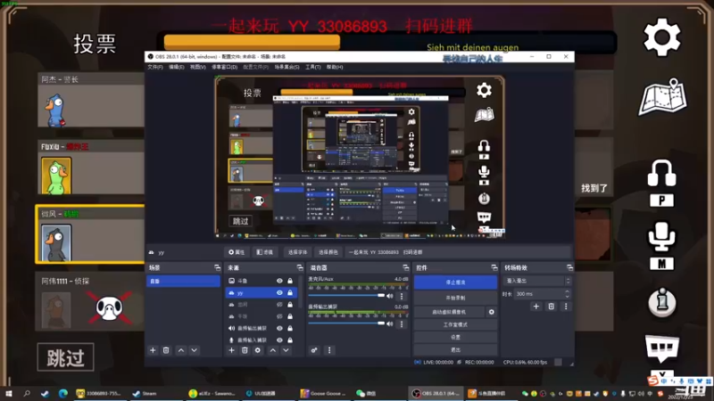Open 麦克风/Aux channel three-dot menu
Image resolution: width=714 pixels, height=401 pixels.
tap(402, 296)
